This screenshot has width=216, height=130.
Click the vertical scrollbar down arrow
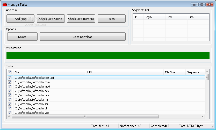(x=207, y=112)
